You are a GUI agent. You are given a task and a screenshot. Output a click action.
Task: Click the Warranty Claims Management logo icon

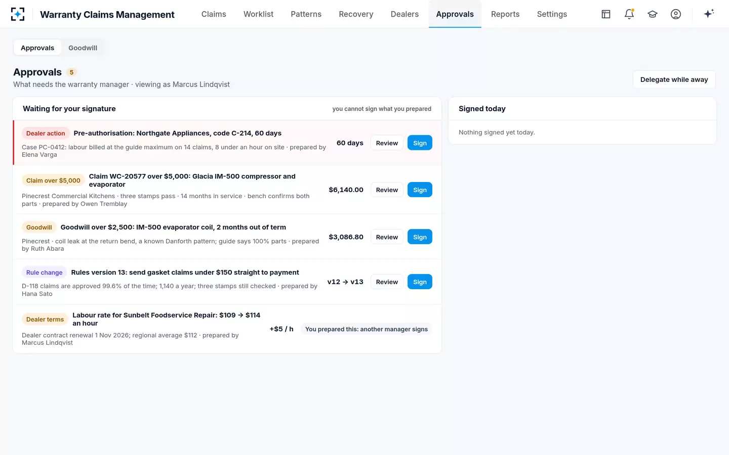click(x=18, y=14)
